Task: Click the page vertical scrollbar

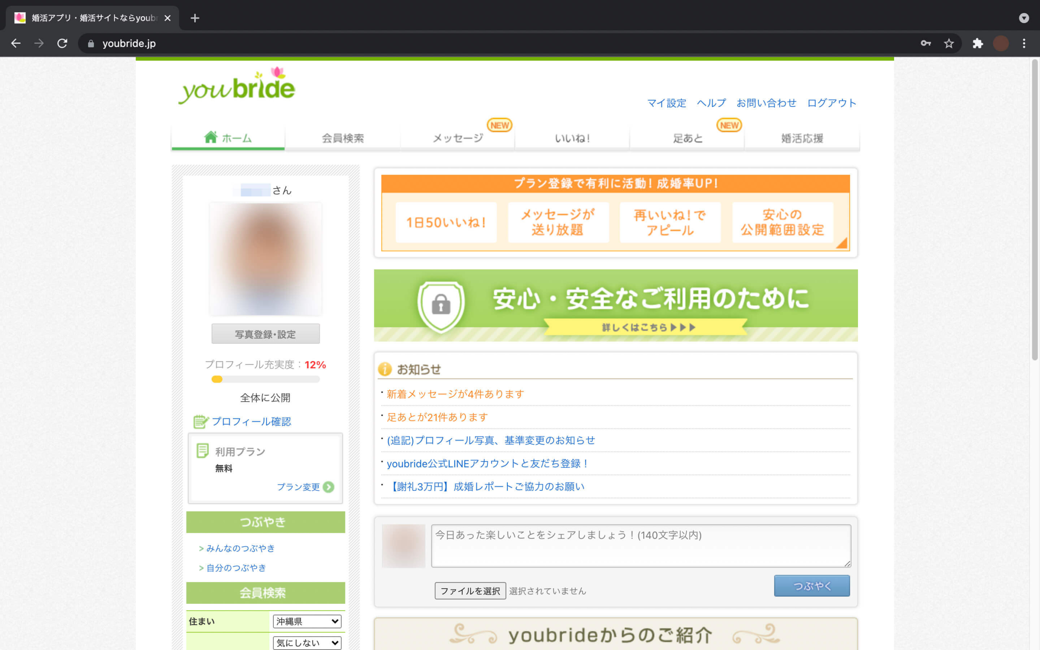Action: [x=1035, y=210]
